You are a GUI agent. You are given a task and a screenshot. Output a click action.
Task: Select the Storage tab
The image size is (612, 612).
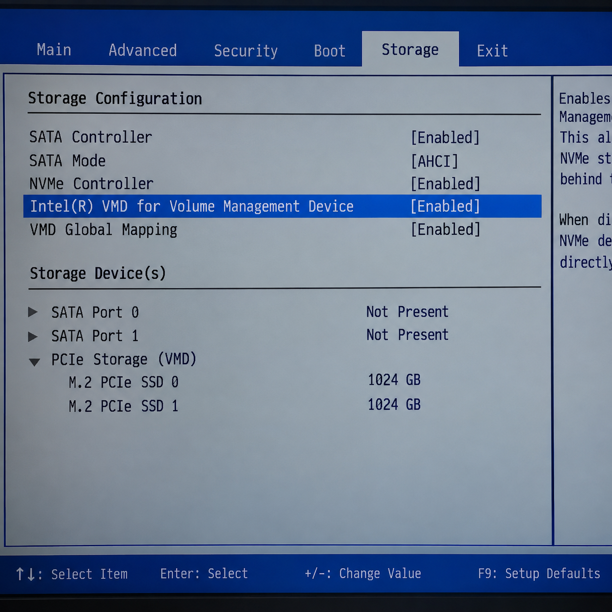[410, 49]
